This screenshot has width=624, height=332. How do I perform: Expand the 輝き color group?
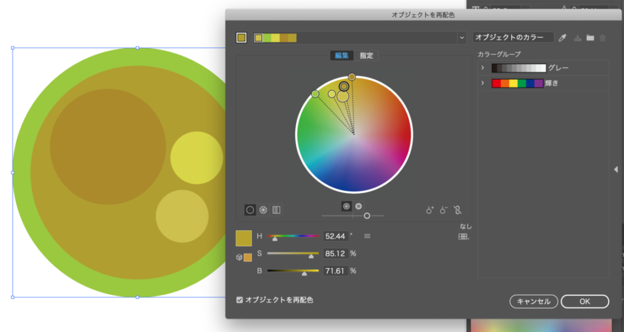pyautogui.click(x=483, y=83)
